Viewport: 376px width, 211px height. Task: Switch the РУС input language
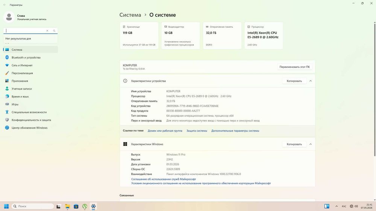point(344,206)
